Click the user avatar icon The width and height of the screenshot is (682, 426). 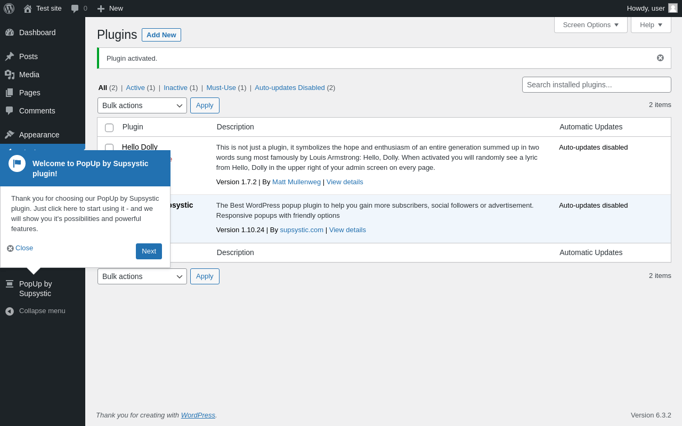[673, 8]
